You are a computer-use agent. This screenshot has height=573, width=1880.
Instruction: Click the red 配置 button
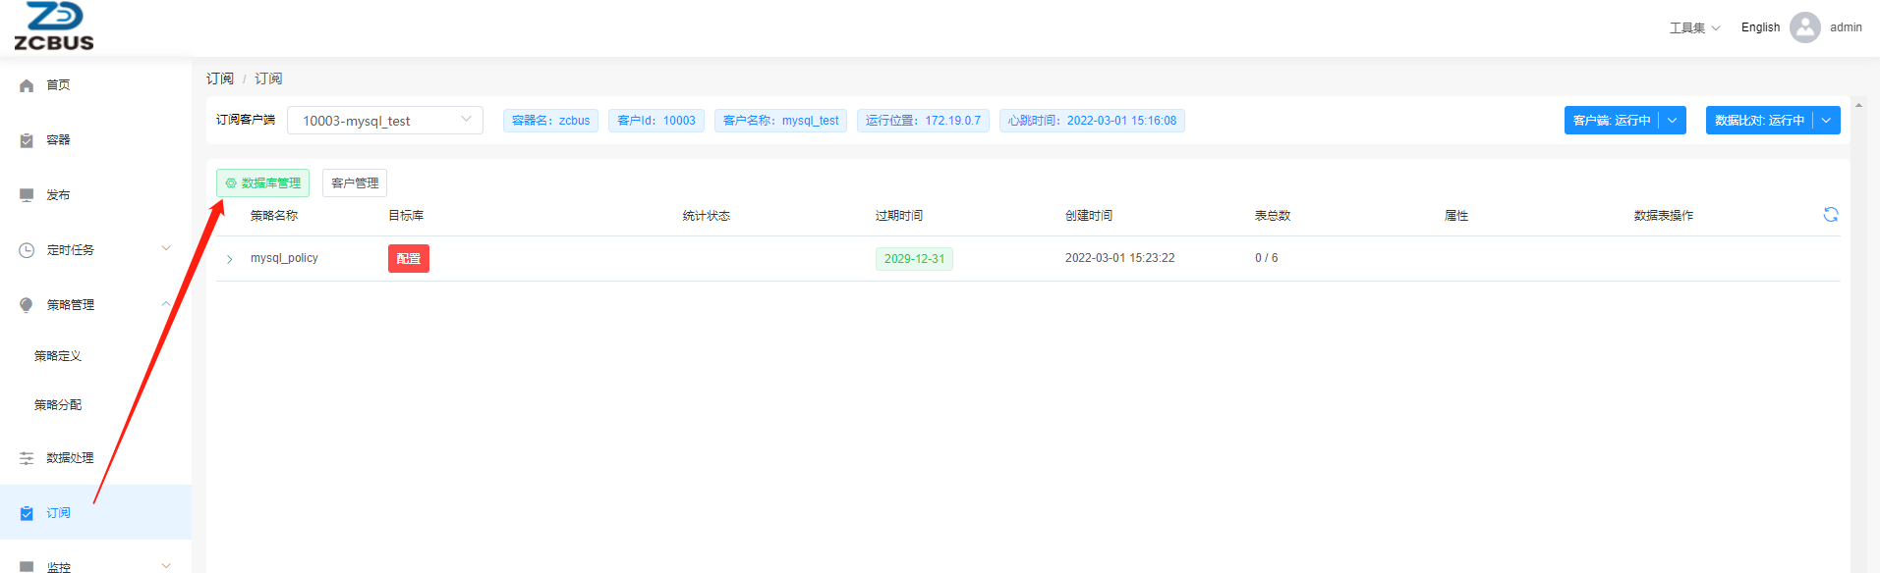408,259
